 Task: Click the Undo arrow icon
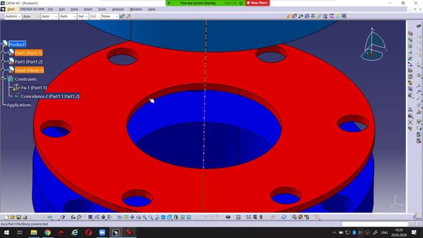tap(50, 218)
